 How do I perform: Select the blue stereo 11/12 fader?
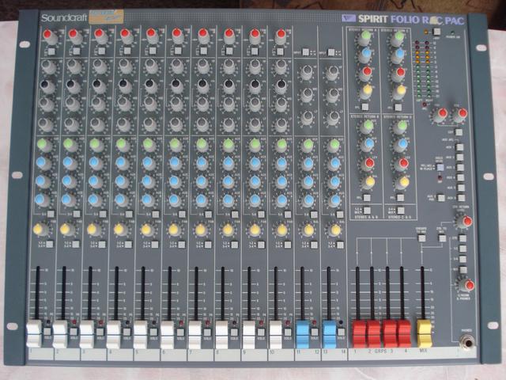click(x=304, y=331)
